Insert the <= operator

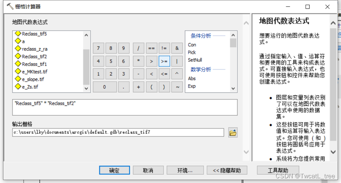click(x=164, y=74)
